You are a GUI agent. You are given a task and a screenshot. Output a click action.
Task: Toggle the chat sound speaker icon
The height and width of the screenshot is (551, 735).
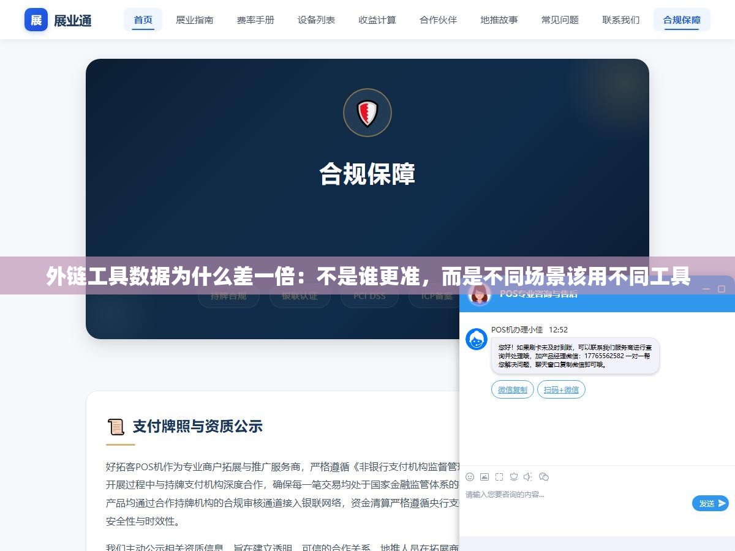[x=529, y=476]
